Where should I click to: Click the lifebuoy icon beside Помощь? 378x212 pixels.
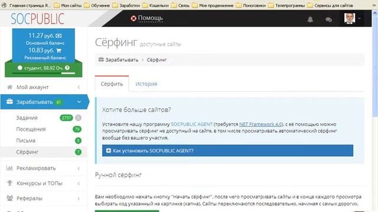133,18
